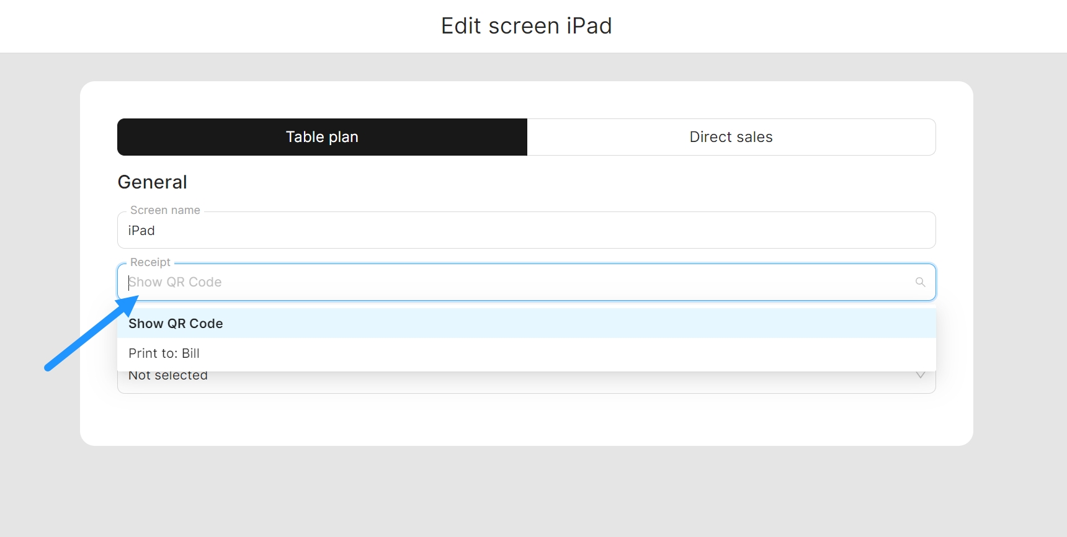Click the magnifier icon in Receipt field
This screenshot has height=537, width=1067.
920,282
